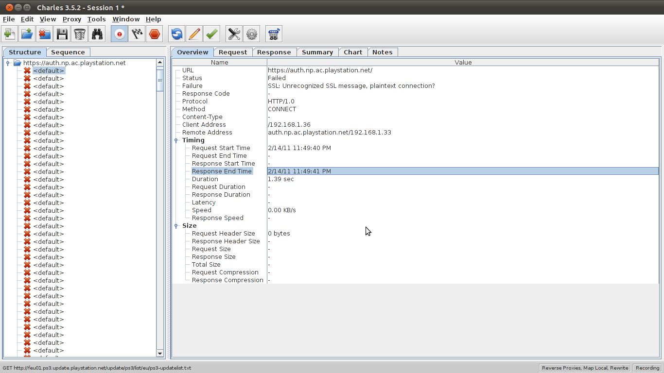Clear session with the trash can icon

tap(79, 34)
